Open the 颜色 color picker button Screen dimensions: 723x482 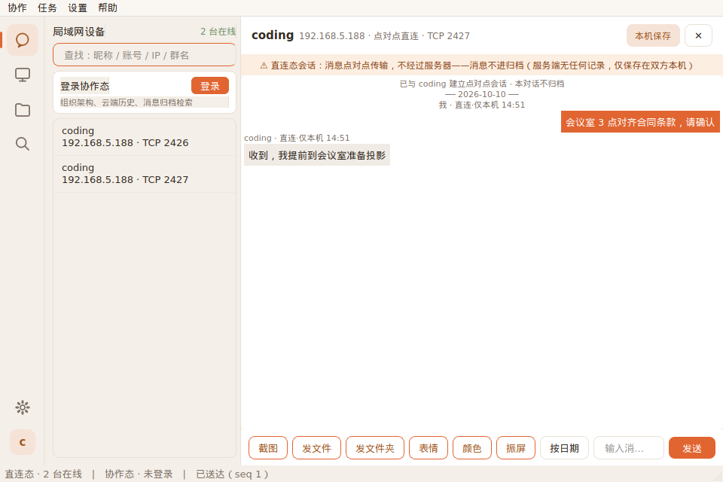pyautogui.click(x=471, y=448)
